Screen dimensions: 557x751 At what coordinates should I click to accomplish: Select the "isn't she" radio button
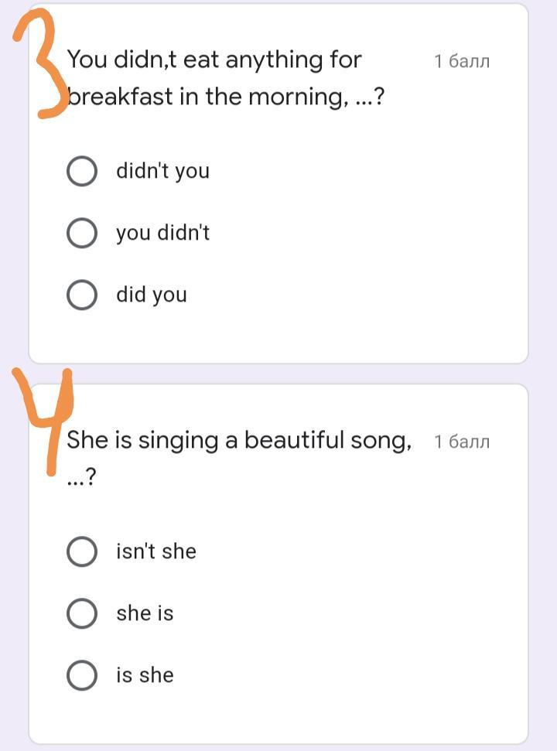pyautogui.click(x=82, y=551)
